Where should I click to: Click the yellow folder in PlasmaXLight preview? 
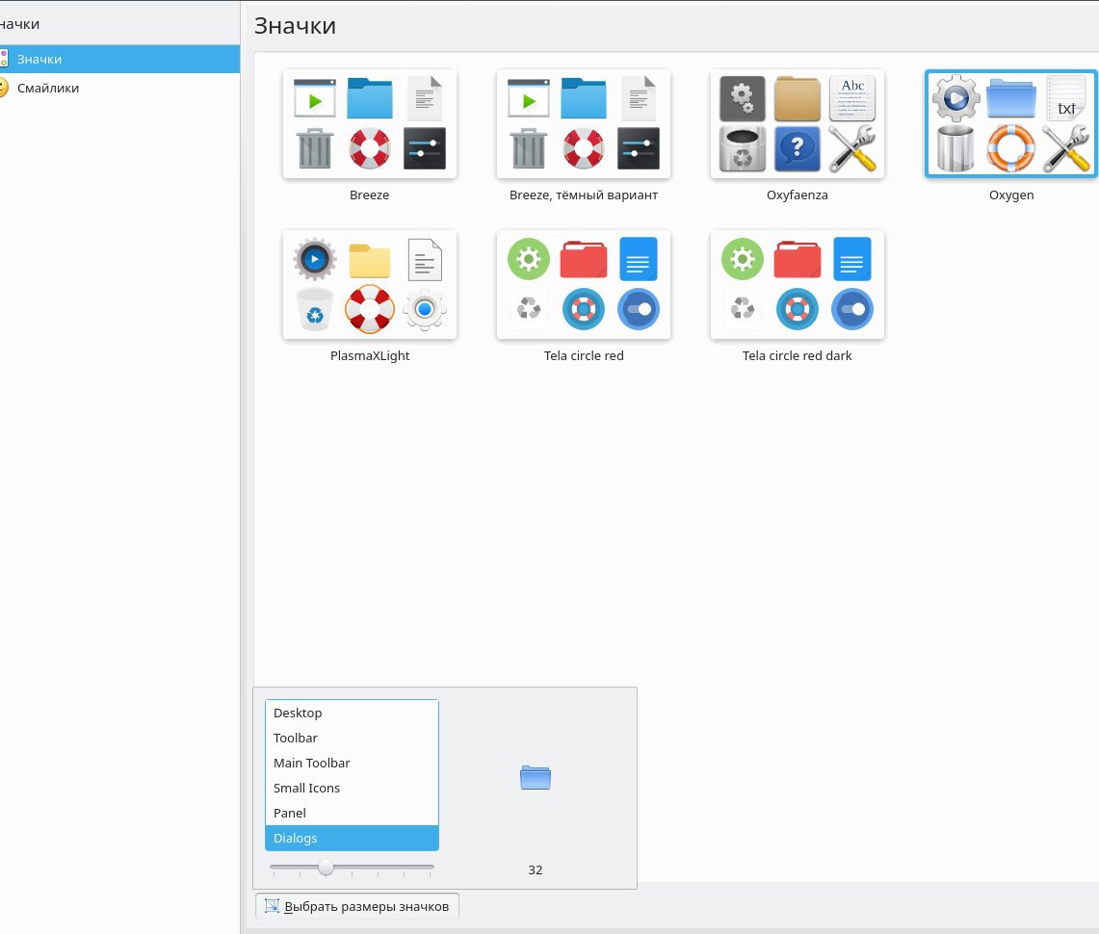pos(369,261)
